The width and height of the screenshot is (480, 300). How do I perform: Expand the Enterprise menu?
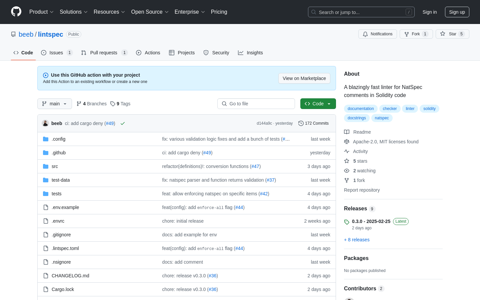(190, 12)
